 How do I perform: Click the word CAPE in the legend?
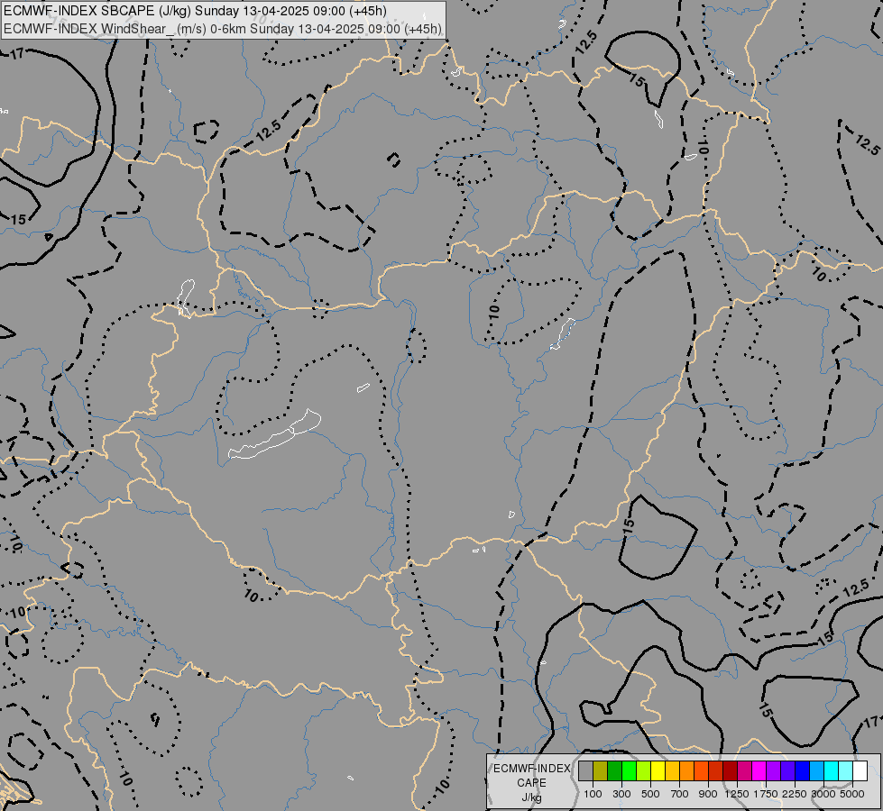click(x=531, y=783)
